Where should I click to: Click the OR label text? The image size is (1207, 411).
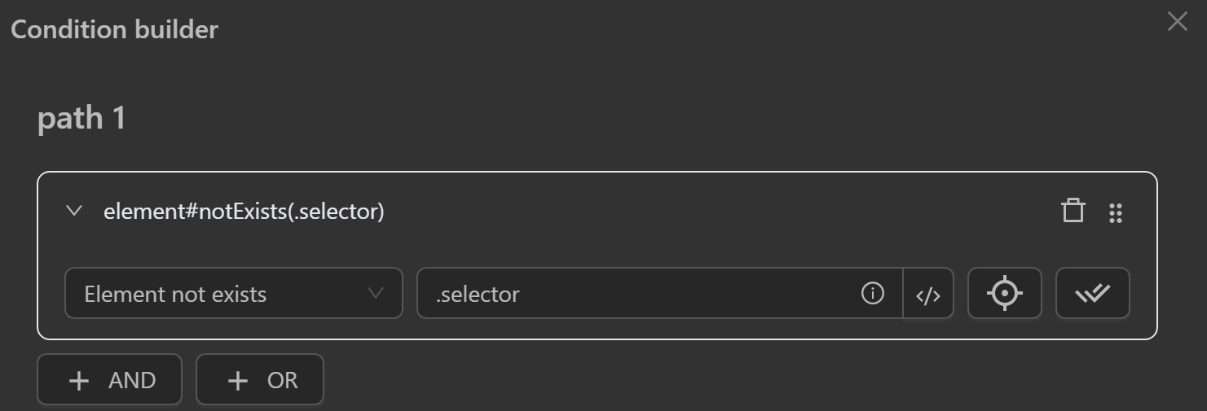[x=283, y=380]
